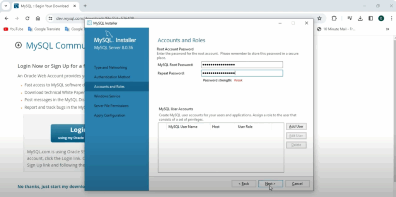The width and height of the screenshot is (396, 197).
Task: Click the MySQL dolphin installer logo
Action: click(x=109, y=34)
